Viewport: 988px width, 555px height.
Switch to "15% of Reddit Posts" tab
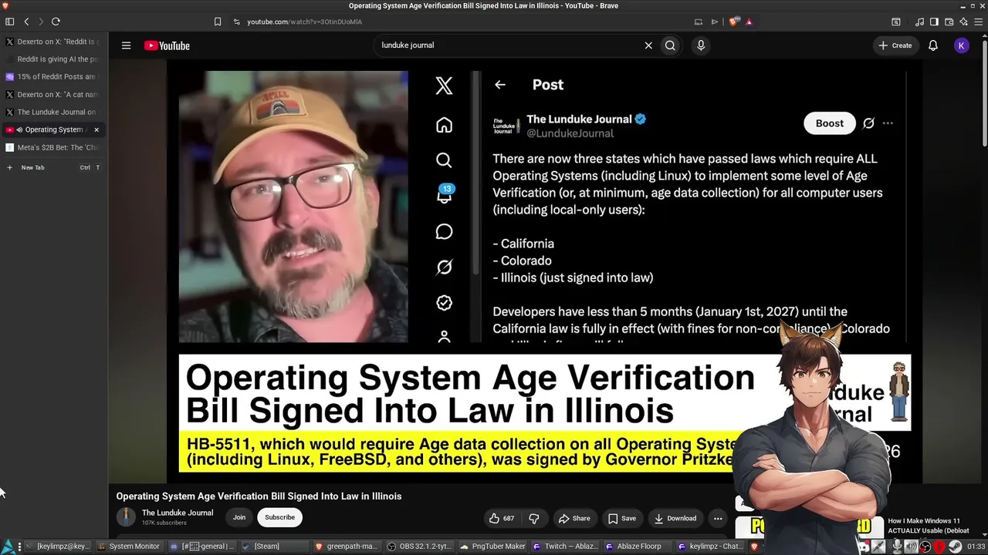(x=52, y=77)
